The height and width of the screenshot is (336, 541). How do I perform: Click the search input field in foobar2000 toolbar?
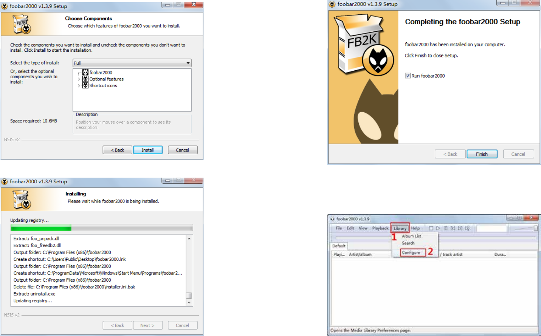coord(491,228)
